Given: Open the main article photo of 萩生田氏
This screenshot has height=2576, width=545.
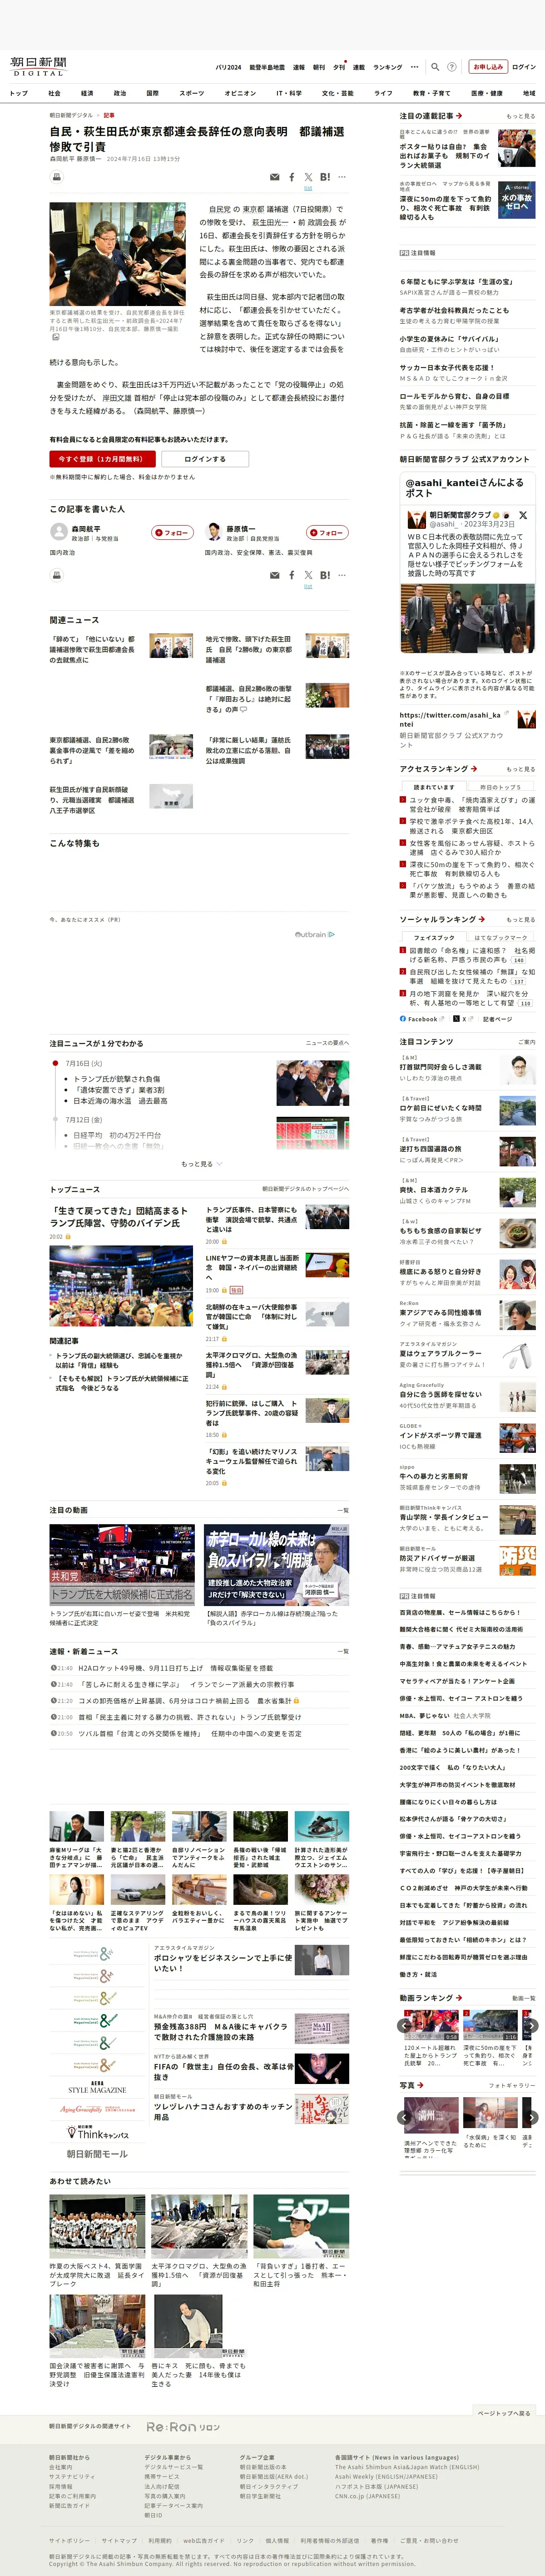Looking at the screenshot, I should 118,254.
